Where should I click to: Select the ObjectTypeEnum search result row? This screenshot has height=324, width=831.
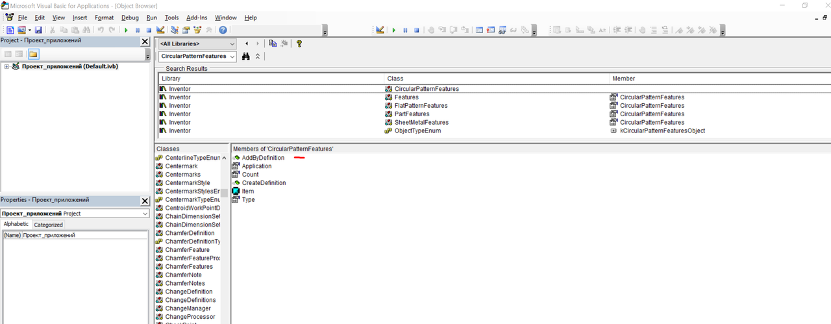493,131
